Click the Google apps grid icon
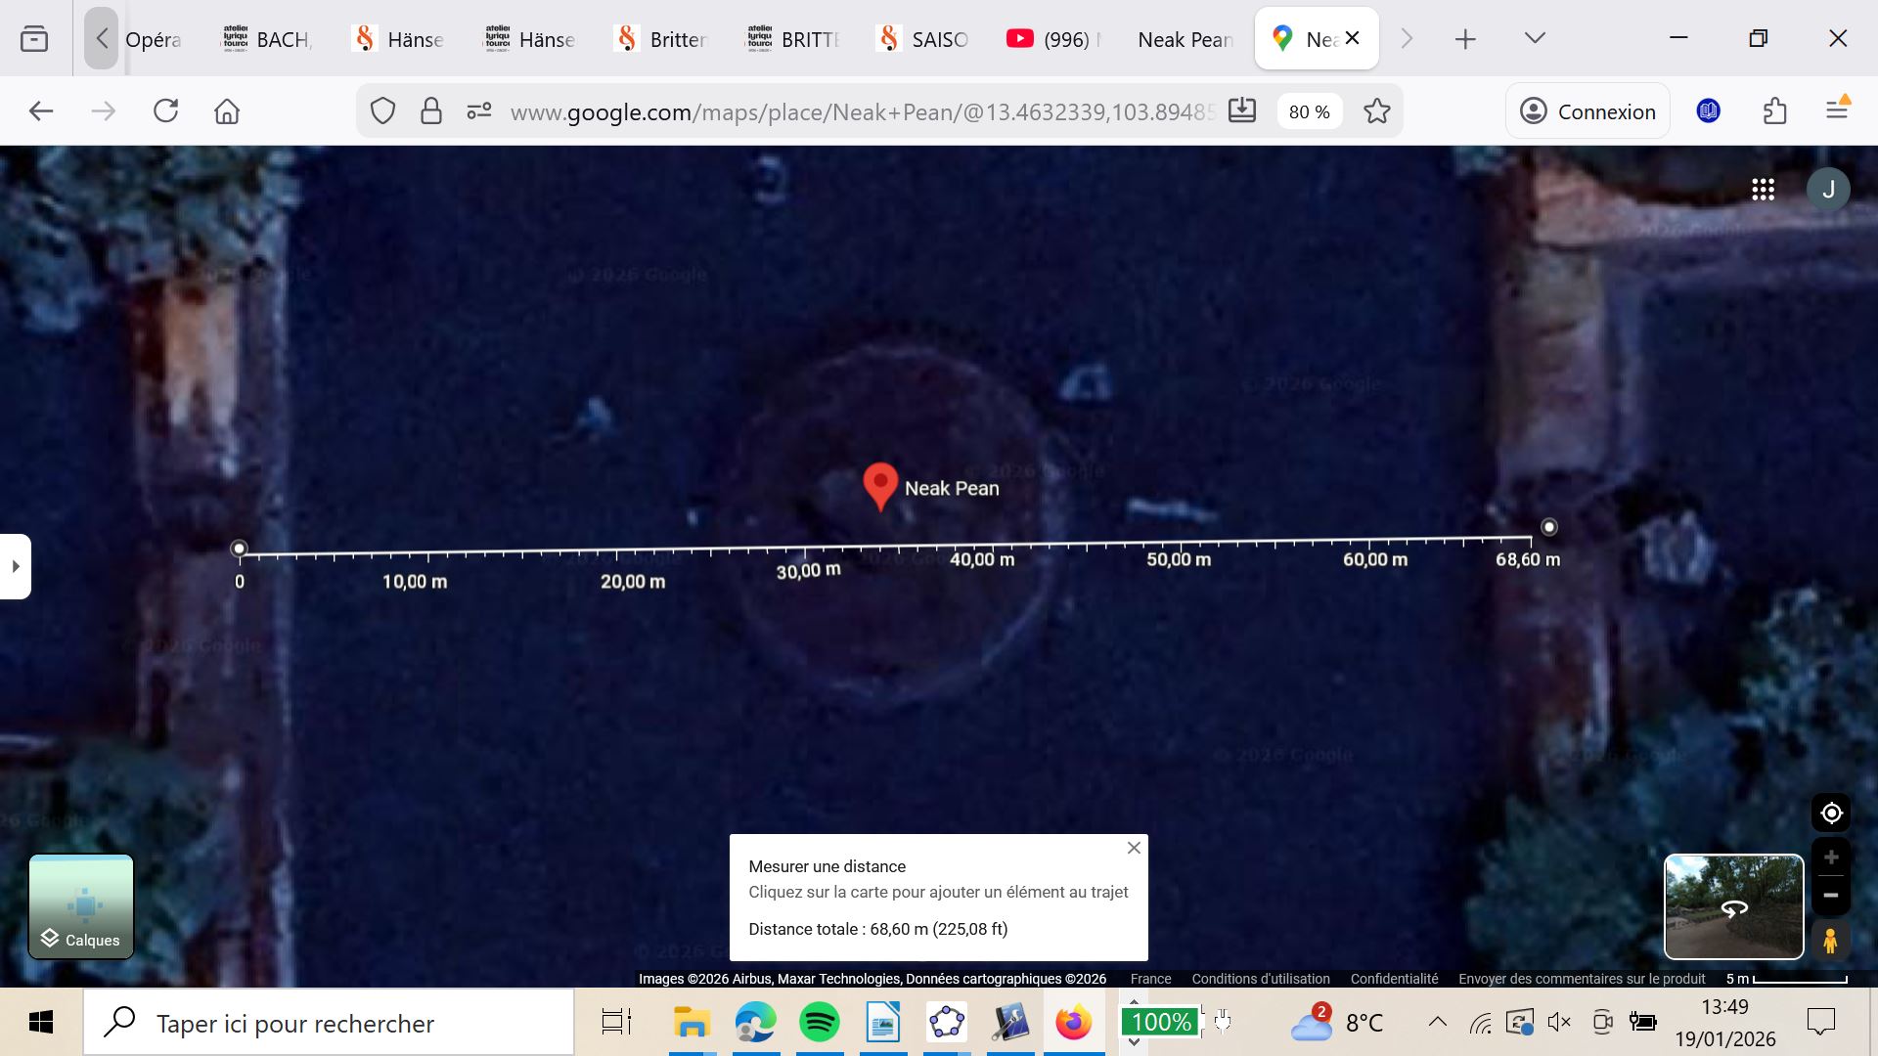 click(x=1763, y=190)
